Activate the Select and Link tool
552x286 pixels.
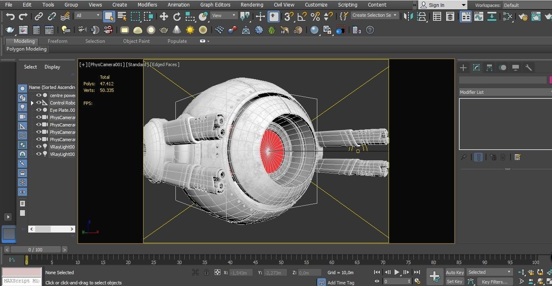point(39,16)
